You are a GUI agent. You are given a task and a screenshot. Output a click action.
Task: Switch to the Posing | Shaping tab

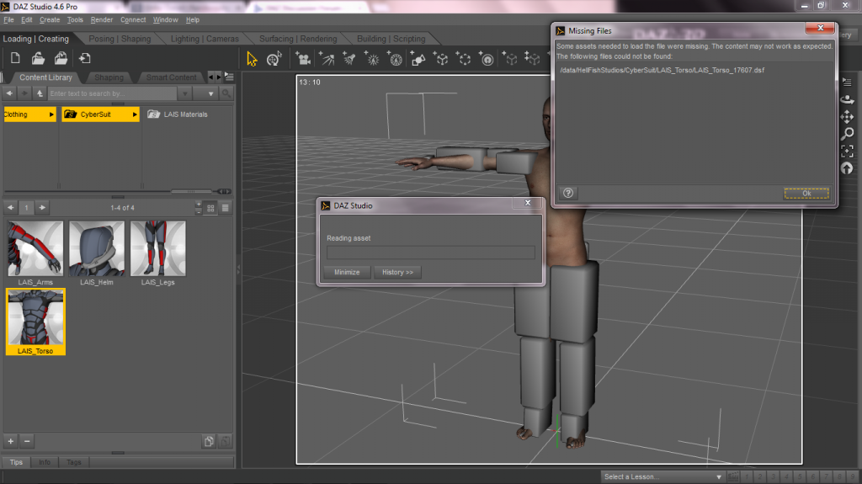tap(120, 39)
